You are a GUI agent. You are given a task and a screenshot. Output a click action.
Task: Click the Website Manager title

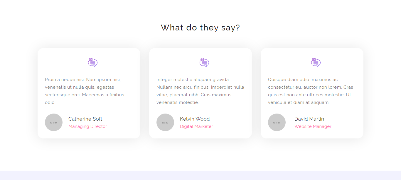[313, 126]
